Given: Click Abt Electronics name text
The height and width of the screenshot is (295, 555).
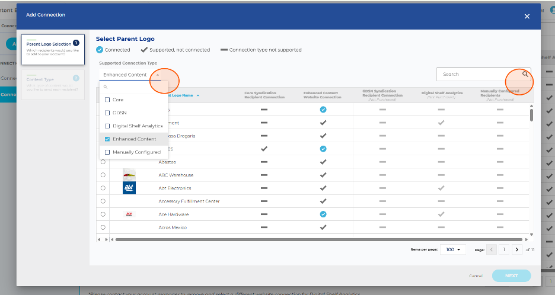Looking at the screenshot, I should (175, 188).
